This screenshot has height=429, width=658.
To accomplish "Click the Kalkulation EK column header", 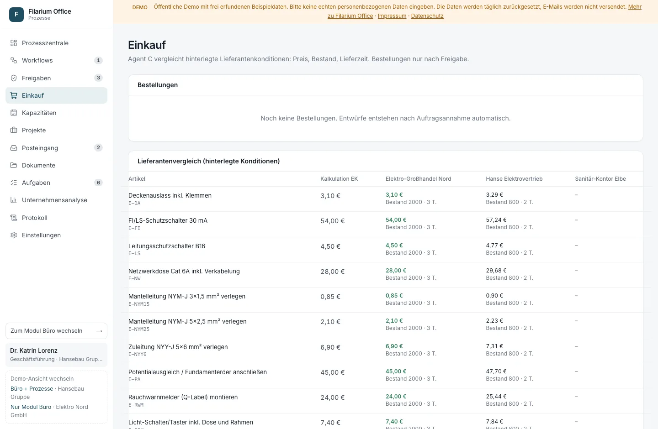I will [339, 179].
